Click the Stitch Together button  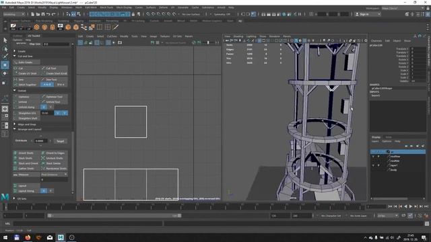(x=26, y=85)
